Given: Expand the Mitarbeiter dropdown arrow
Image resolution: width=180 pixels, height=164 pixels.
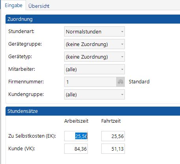Looking at the screenshot, I should [122, 69].
